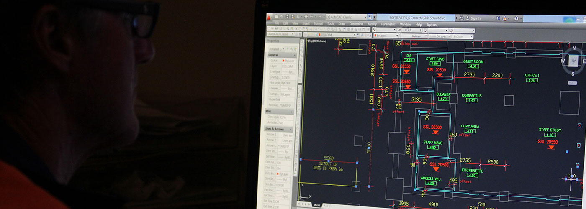Click the Plot printer icon

point(306,17)
